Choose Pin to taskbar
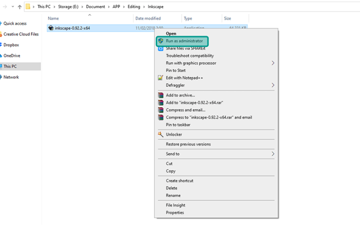Screen dimensions: 360x225 click(x=178, y=125)
